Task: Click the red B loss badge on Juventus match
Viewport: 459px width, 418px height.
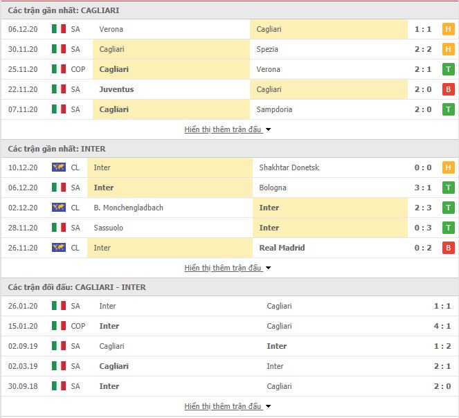Action: [x=448, y=89]
